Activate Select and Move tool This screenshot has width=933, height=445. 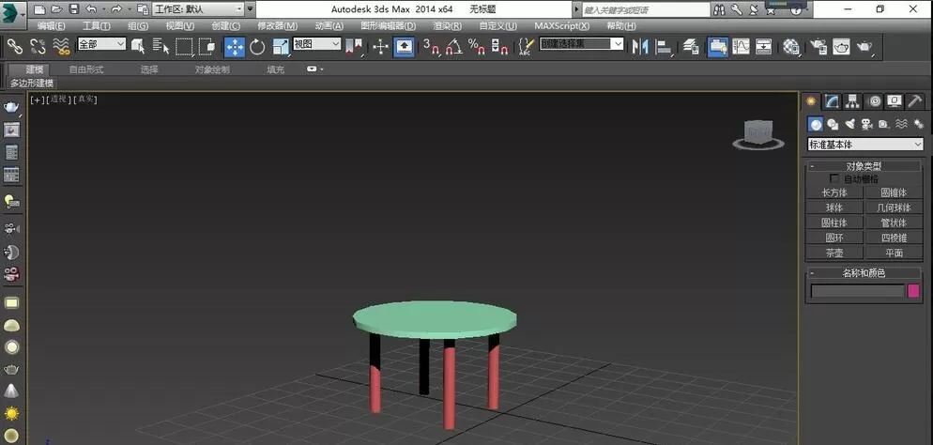point(235,46)
